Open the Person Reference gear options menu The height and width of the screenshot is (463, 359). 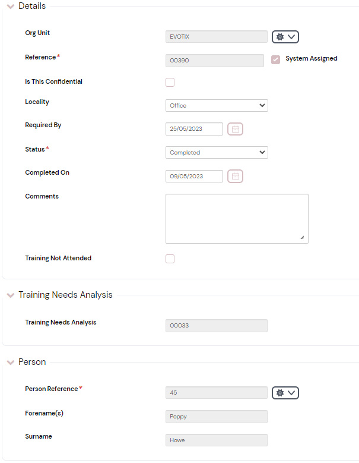pyautogui.click(x=285, y=393)
